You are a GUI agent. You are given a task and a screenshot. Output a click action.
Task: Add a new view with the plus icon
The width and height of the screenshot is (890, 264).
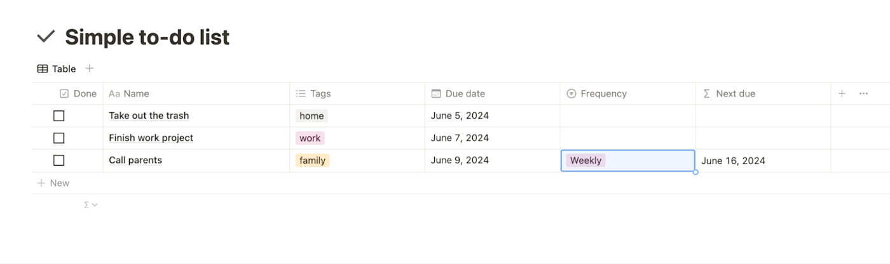click(x=90, y=69)
